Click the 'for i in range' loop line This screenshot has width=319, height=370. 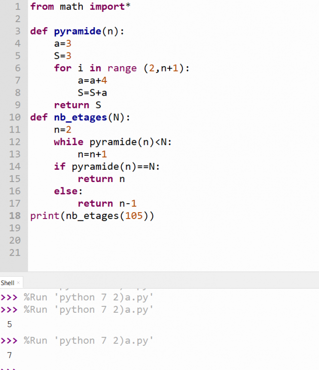click(121, 68)
